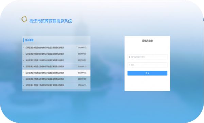
Task: Open the highlighted white notice row
Action: (x=56, y=73)
